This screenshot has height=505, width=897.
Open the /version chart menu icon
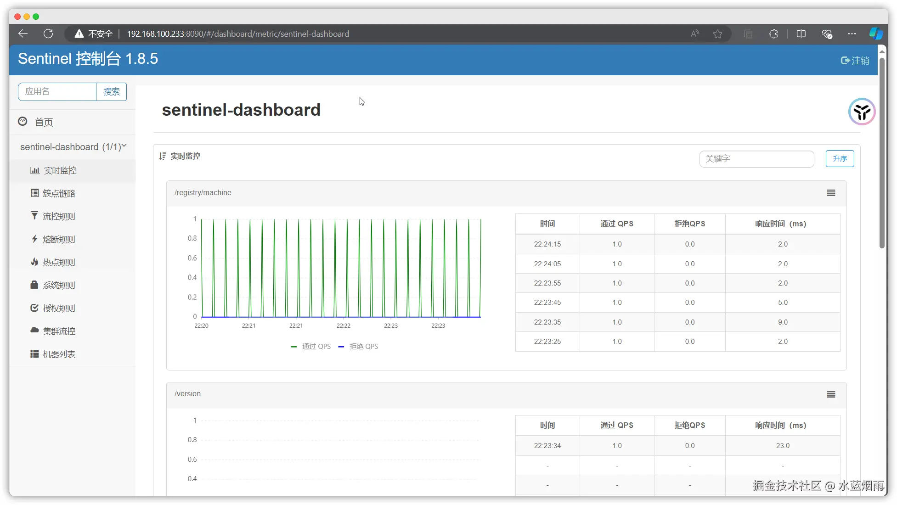831,394
